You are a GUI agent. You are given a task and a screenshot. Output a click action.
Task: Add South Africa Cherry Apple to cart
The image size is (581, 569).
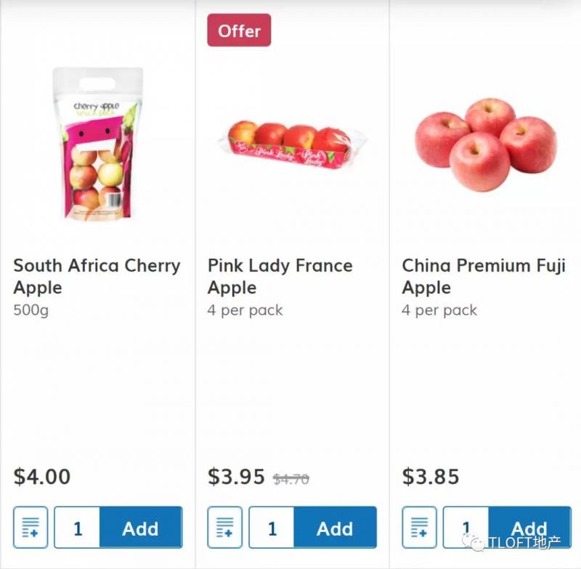click(x=140, y=528)
